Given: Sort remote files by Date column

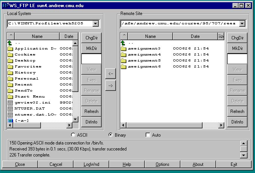Looking at the screenshot, I should (195, 36).
